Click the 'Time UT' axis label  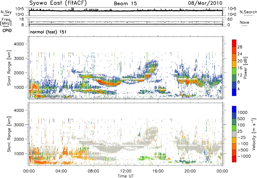point(126,176)
